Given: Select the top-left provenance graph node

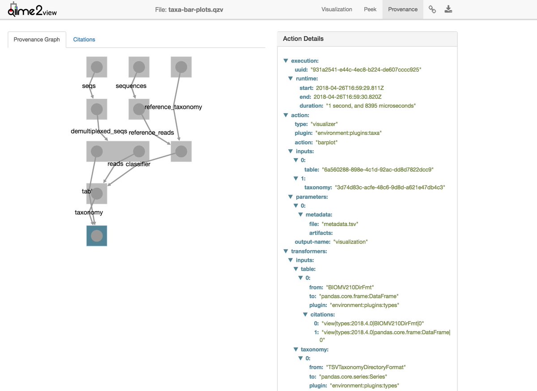Looking at the screenshot, I should (x=97, y=67).
